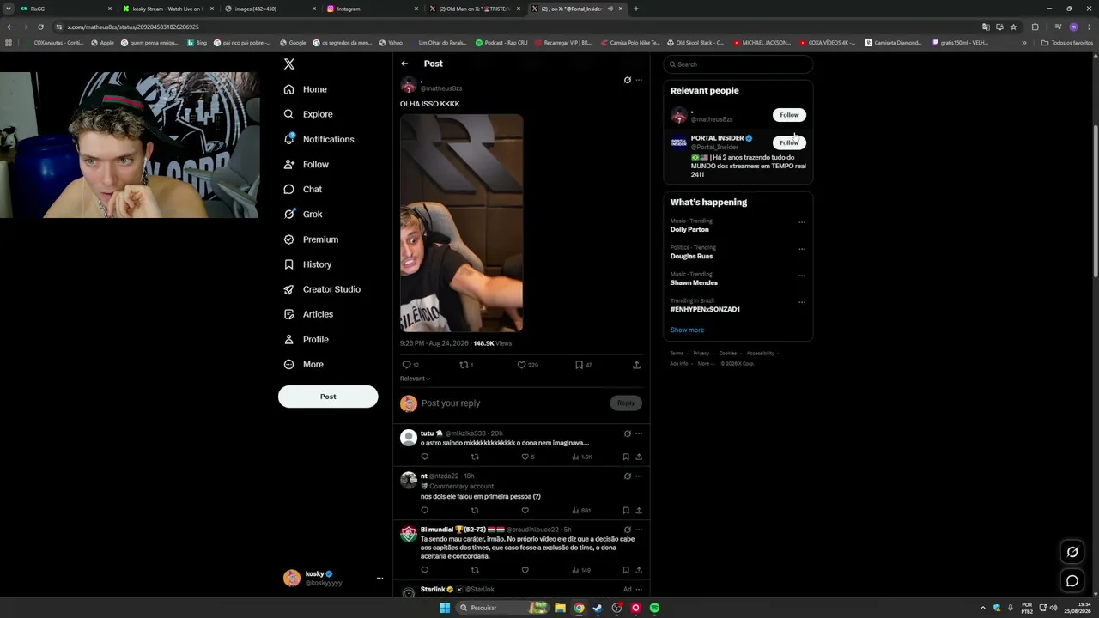Open the floating chat messages button
The height and width of the screenshot is (618, 1099).
1072,581
